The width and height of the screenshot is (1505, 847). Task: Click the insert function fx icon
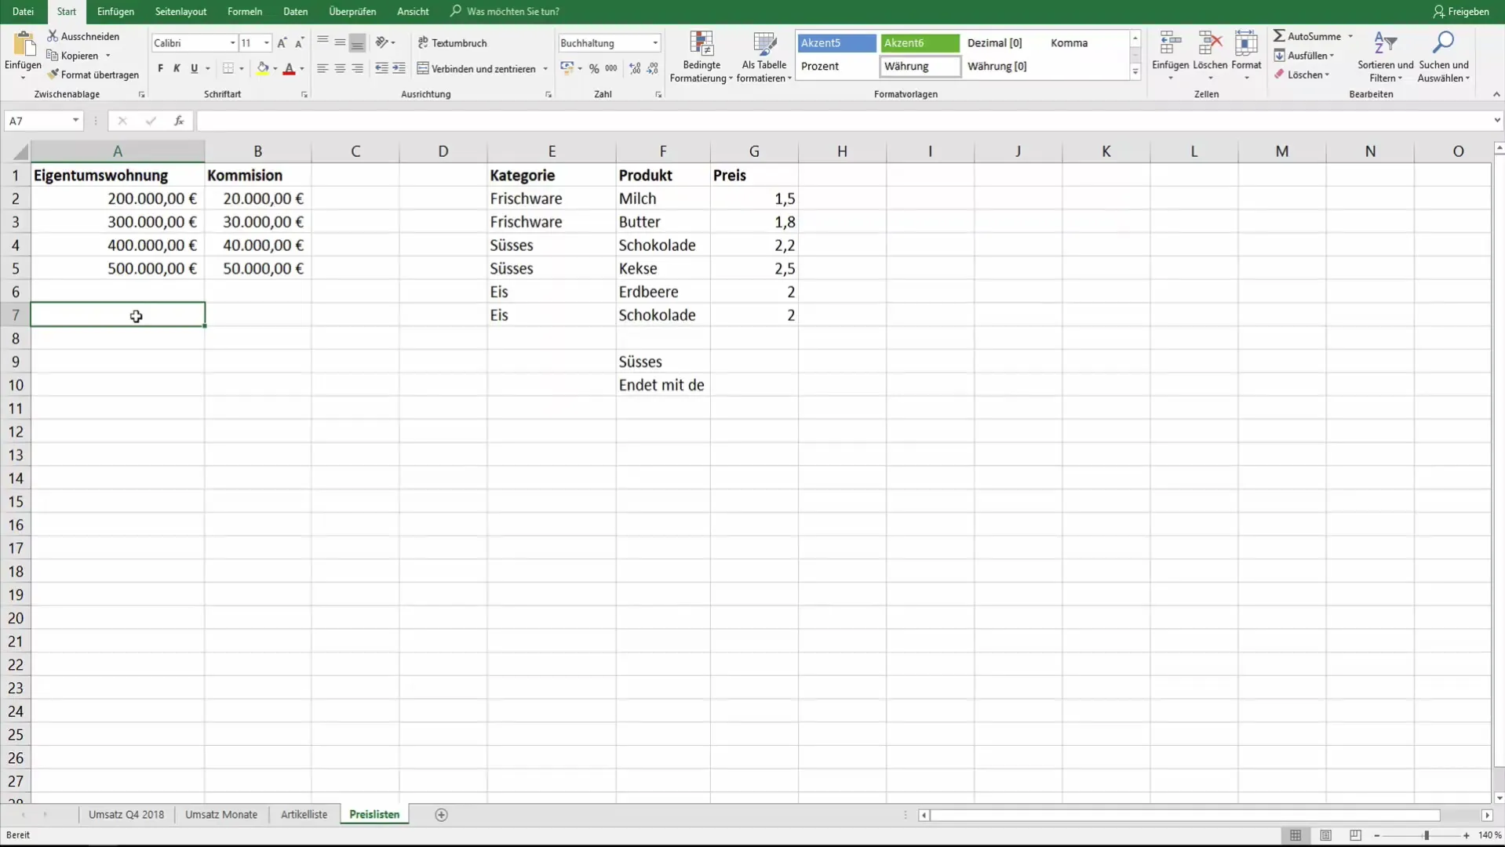pos(179,121)
